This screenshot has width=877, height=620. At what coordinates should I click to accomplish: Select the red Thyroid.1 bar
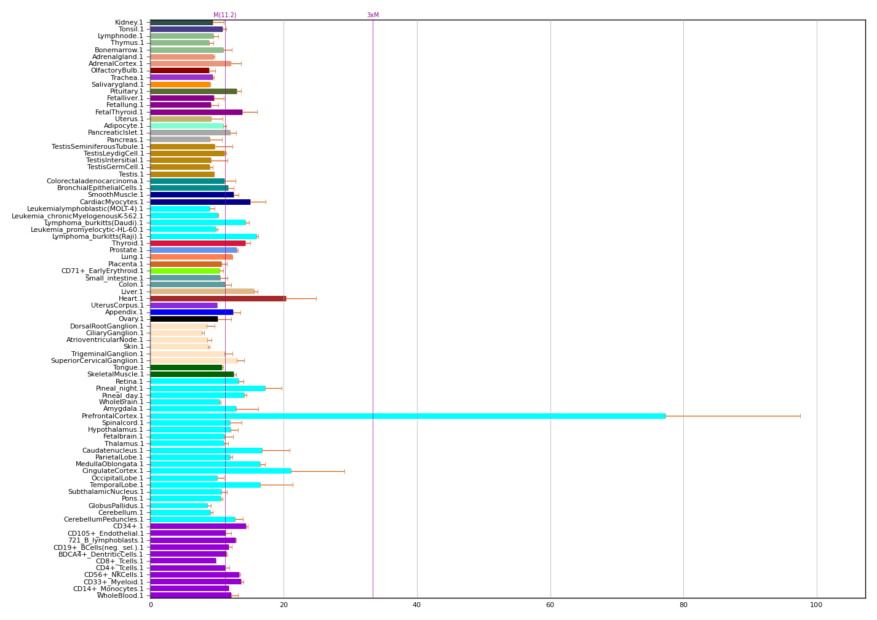pyautogui.click(x=197, y=243)
